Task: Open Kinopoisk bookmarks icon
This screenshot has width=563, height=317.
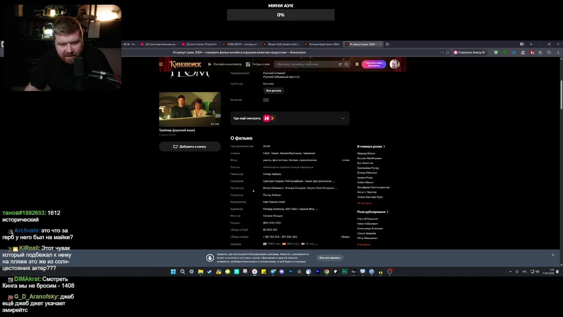Action: pos(357,64)
